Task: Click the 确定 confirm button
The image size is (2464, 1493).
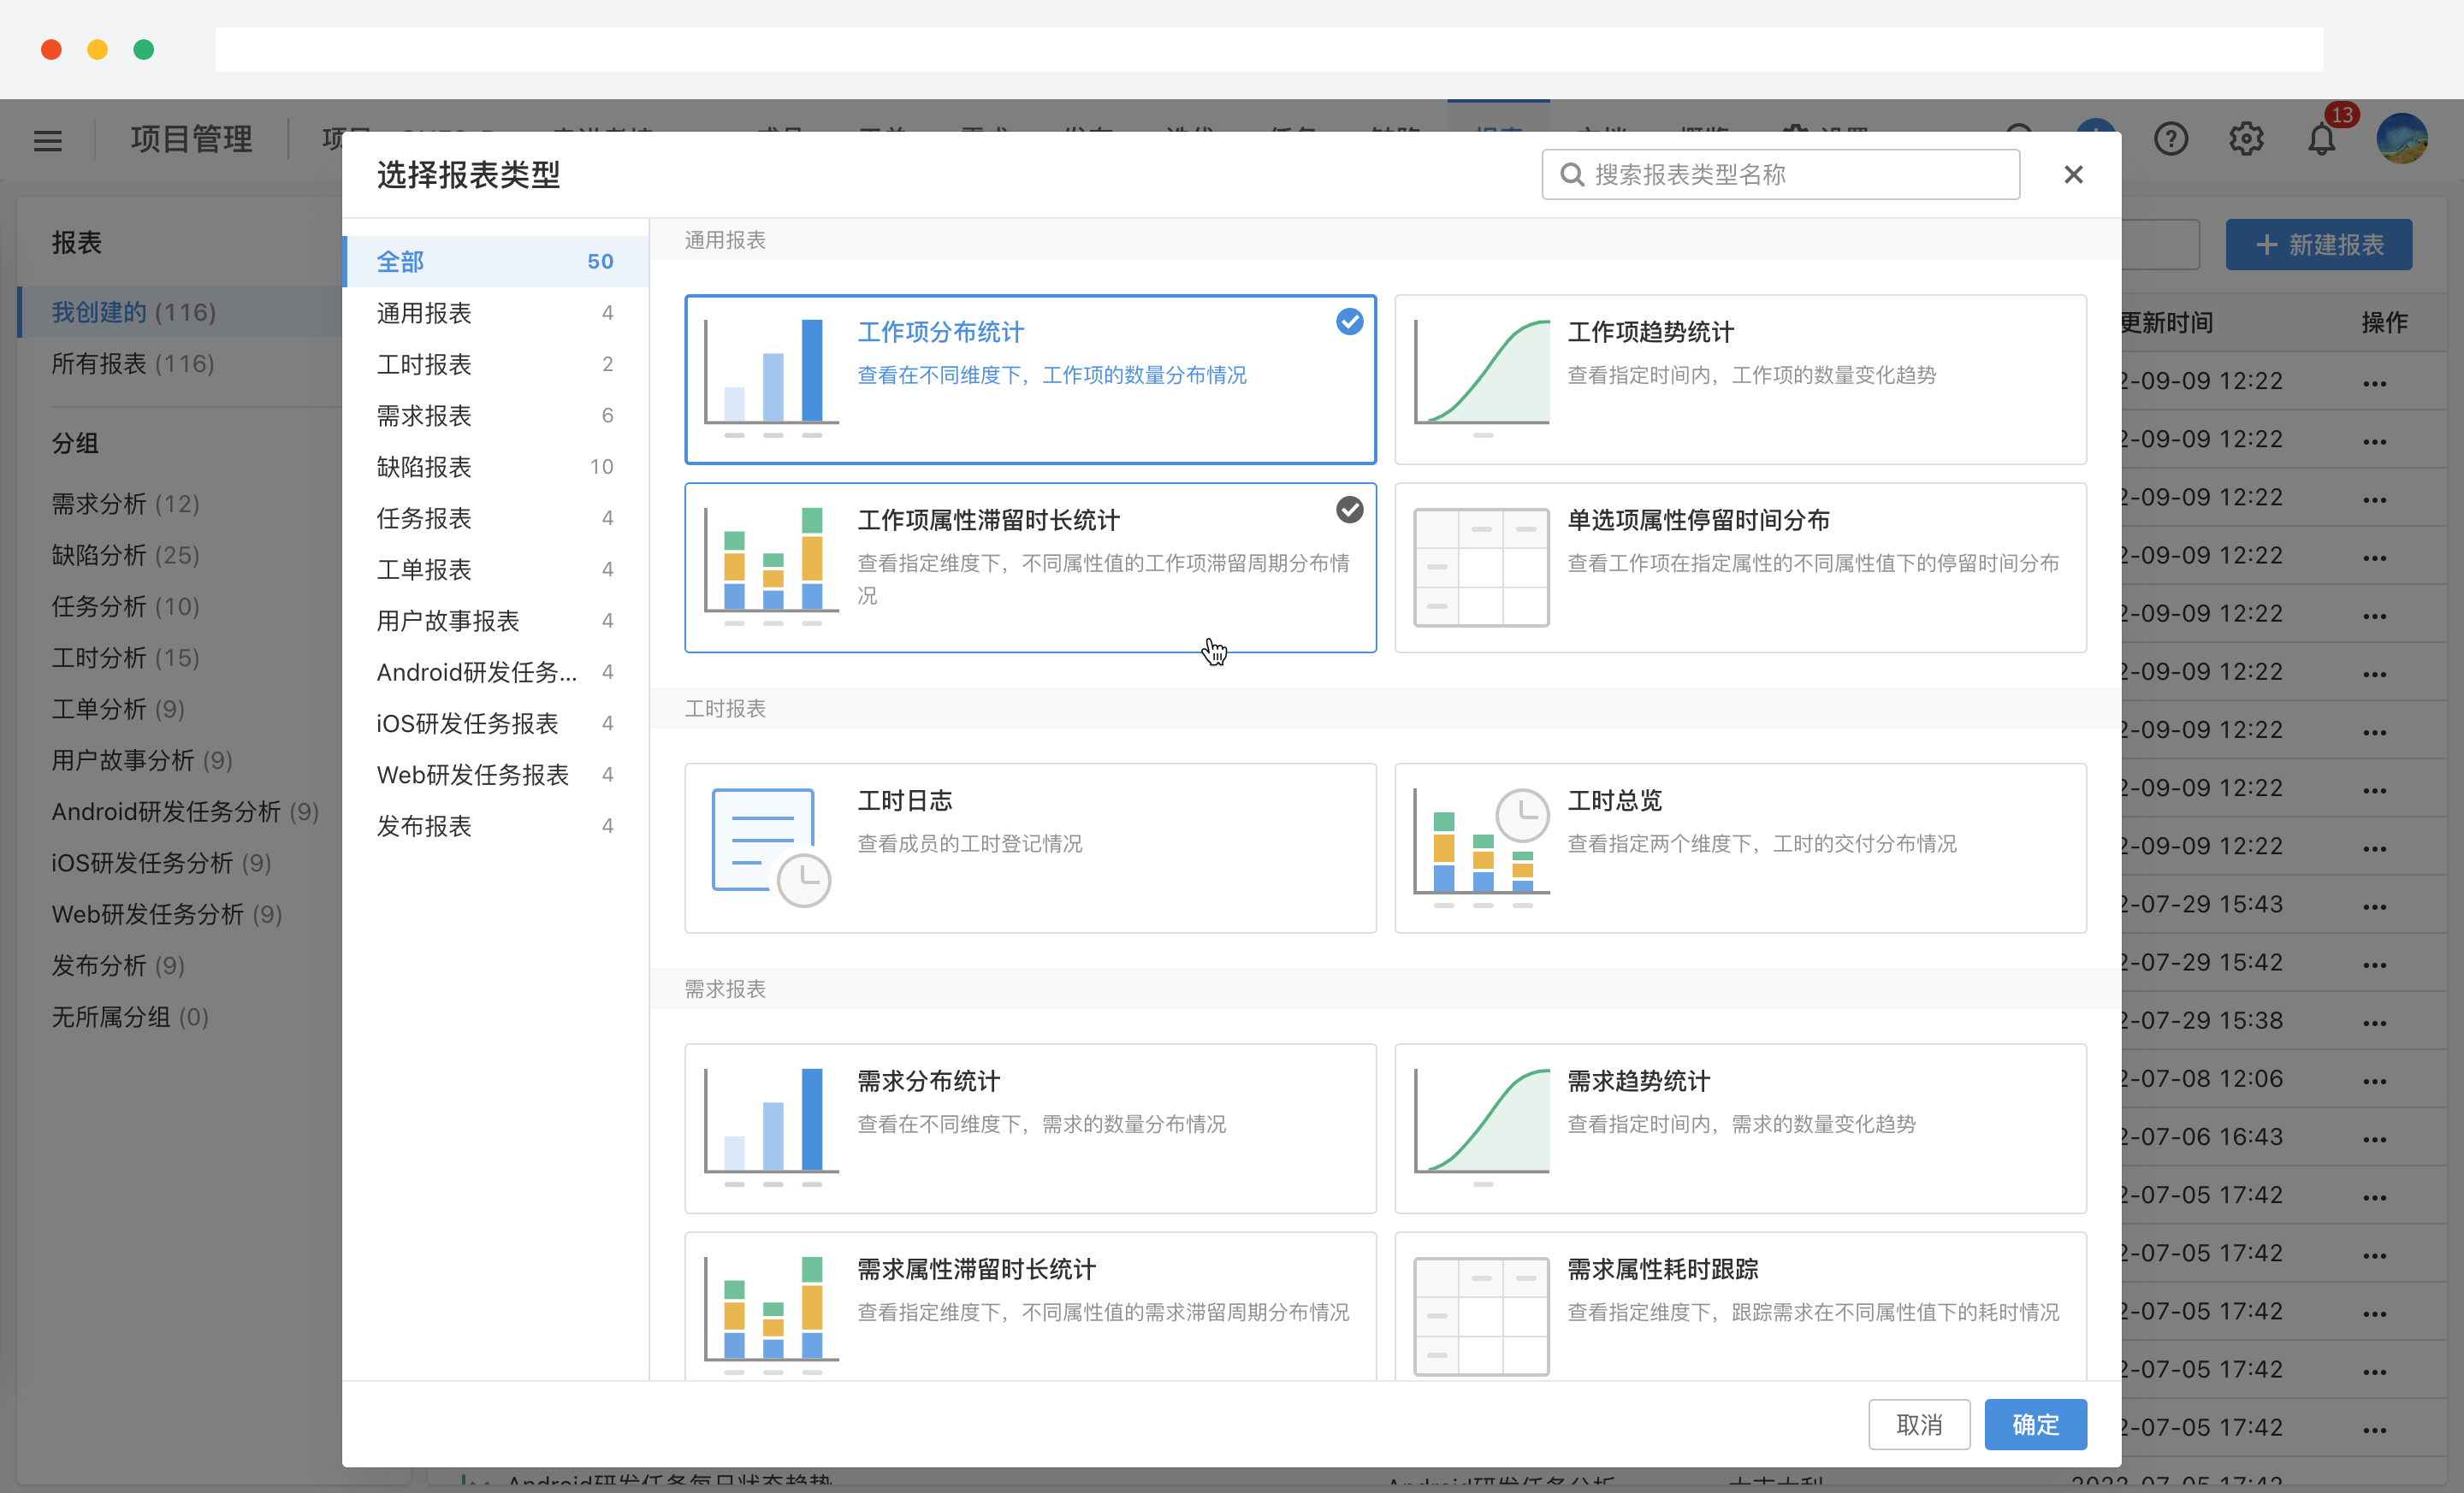Action: pyautogui.click(x=2035, y=1424)
